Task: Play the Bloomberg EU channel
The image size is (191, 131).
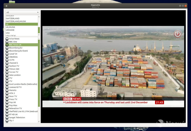Action: click(22, 48)
